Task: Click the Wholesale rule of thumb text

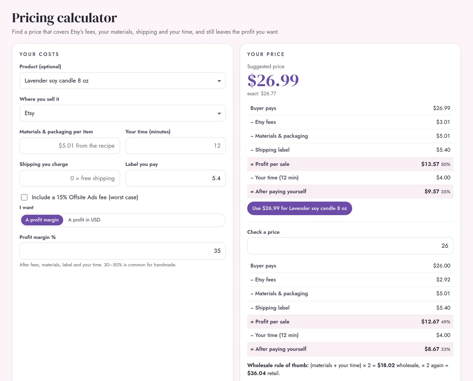Action: (348, 369)
